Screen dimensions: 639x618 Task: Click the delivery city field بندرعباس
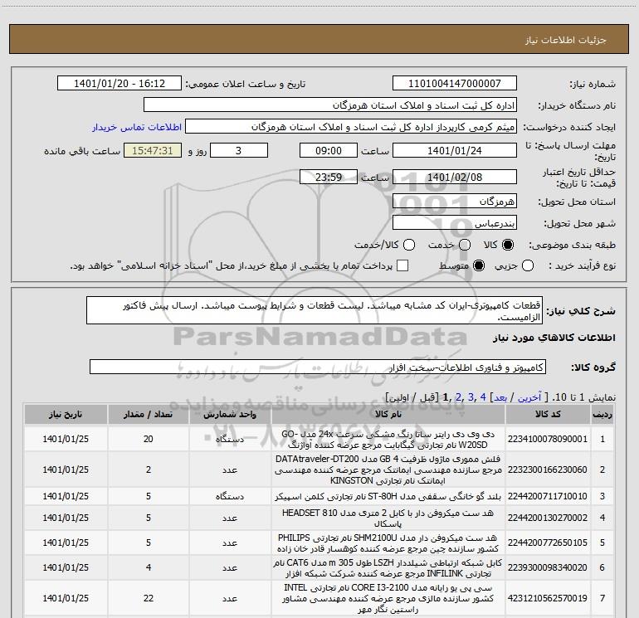tap(455, 222)
